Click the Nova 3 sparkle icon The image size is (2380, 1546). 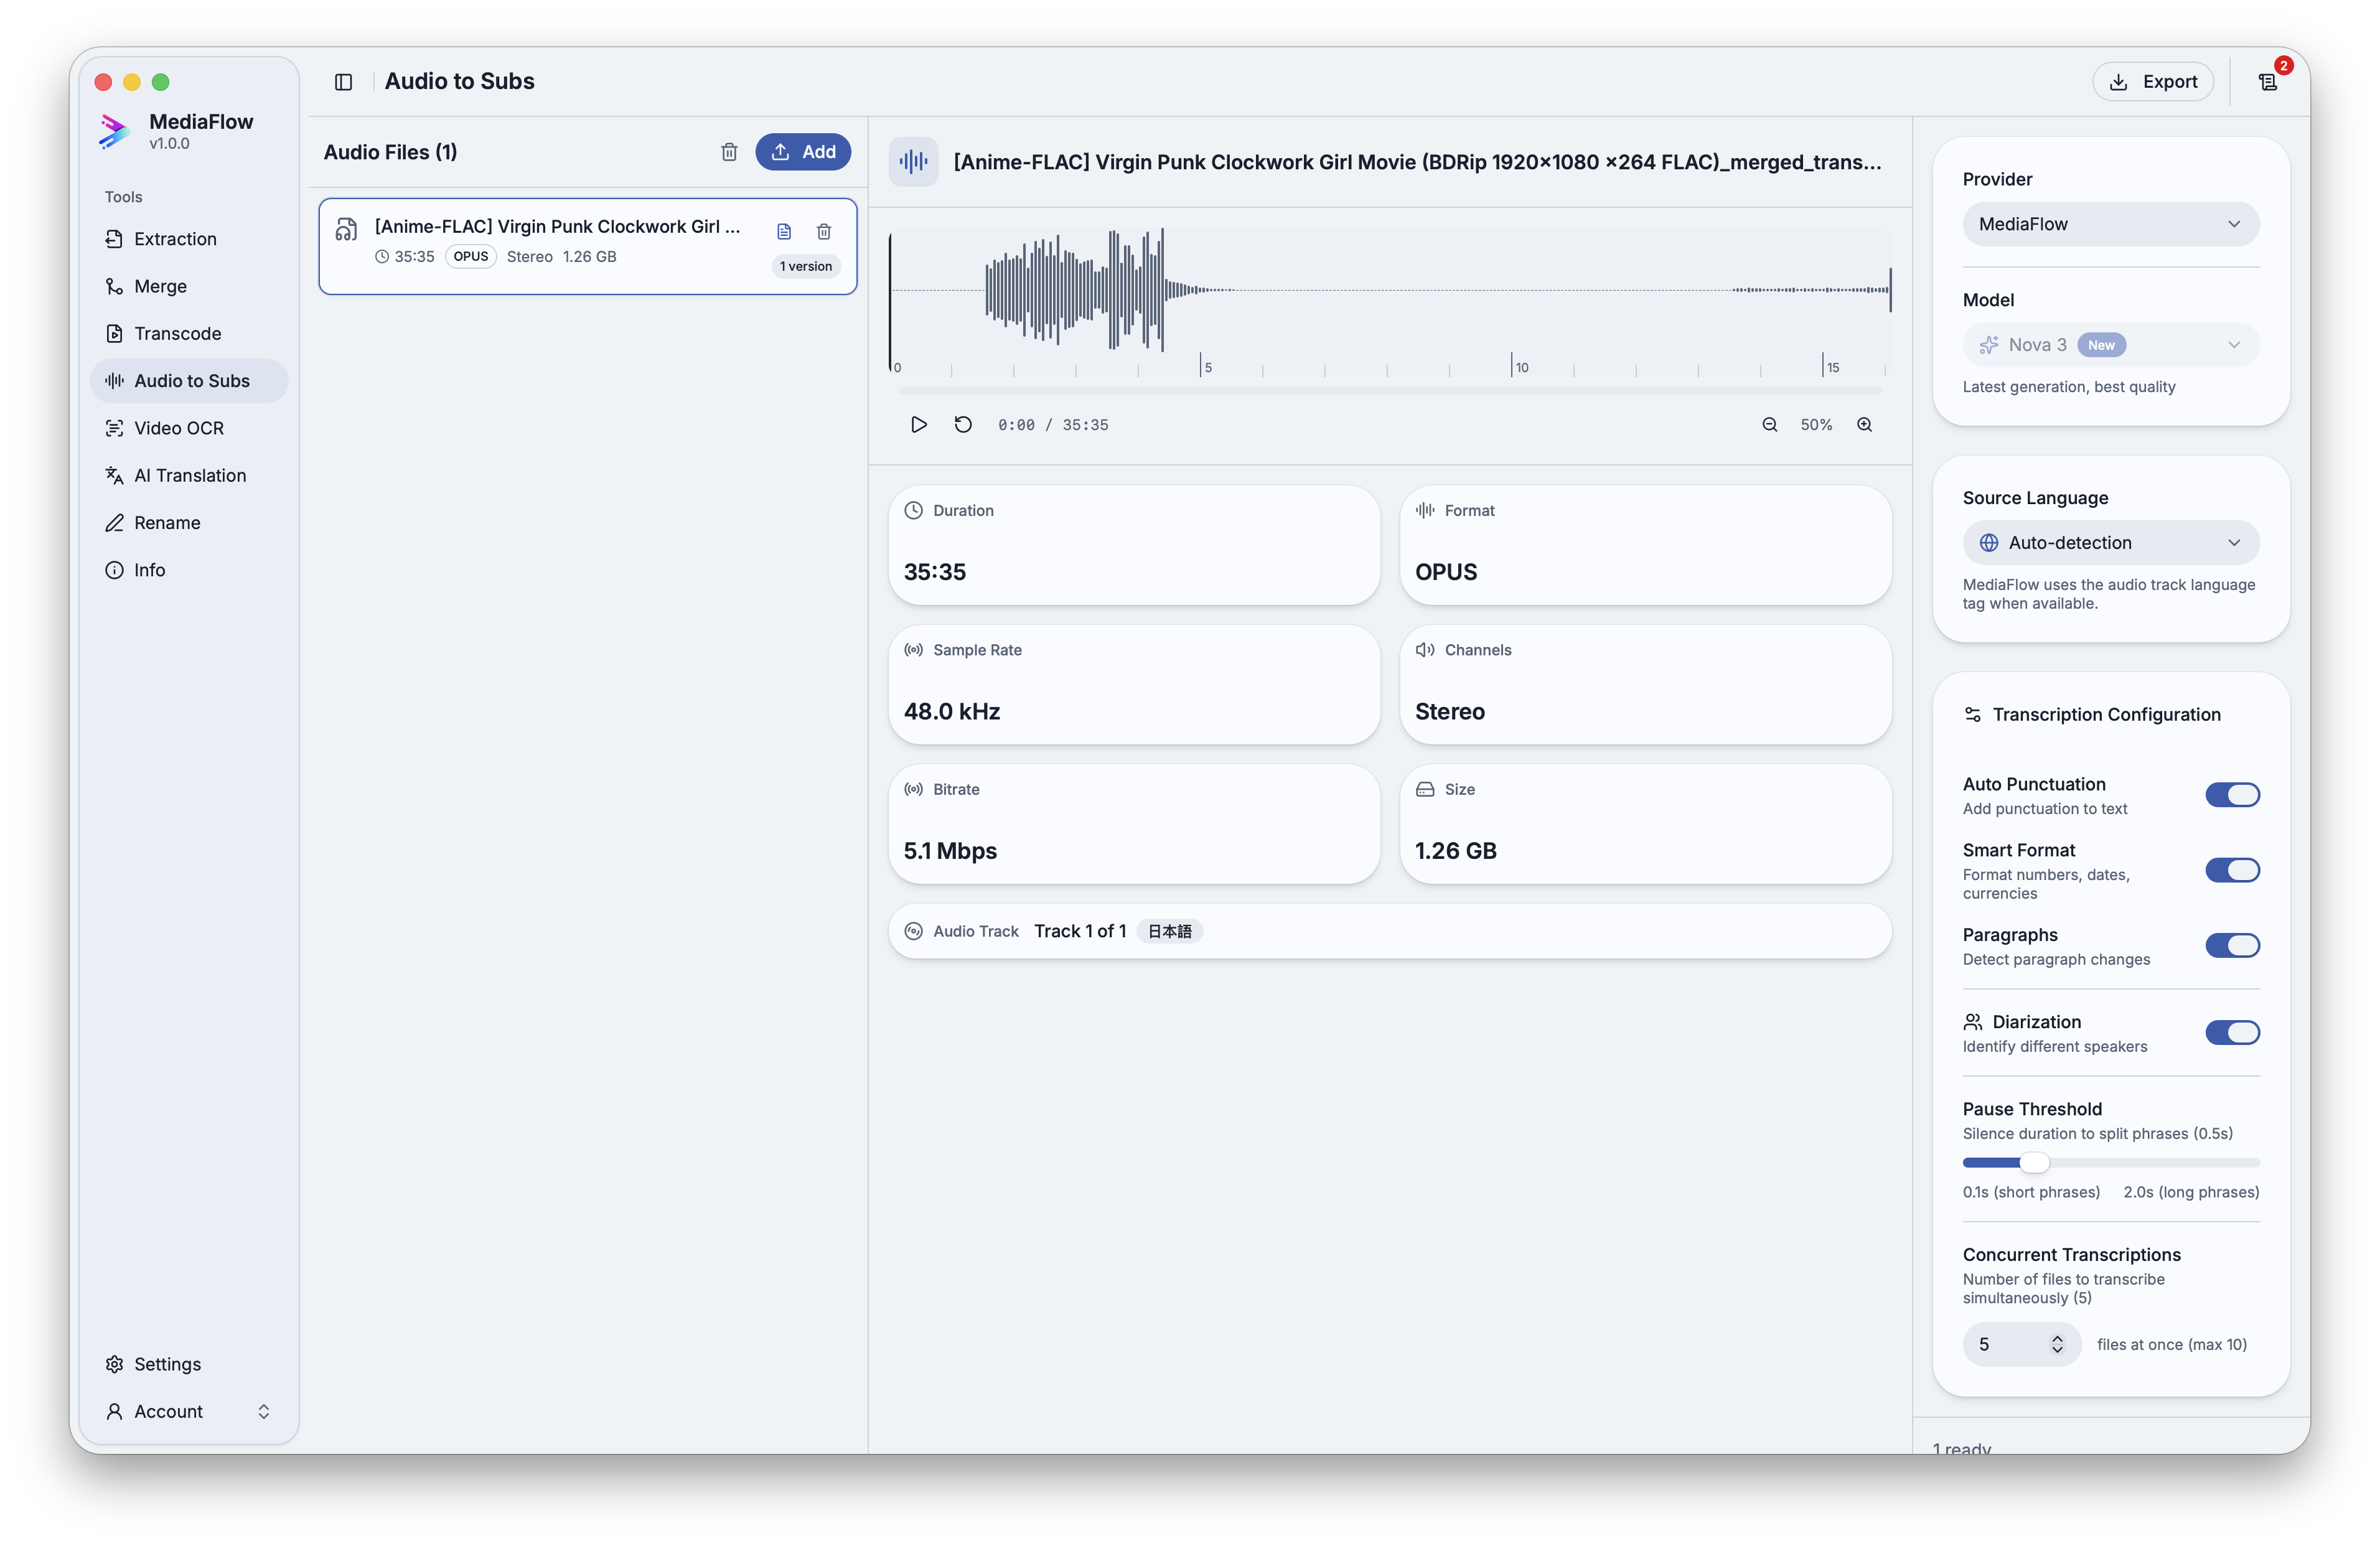coord(1989,345)
